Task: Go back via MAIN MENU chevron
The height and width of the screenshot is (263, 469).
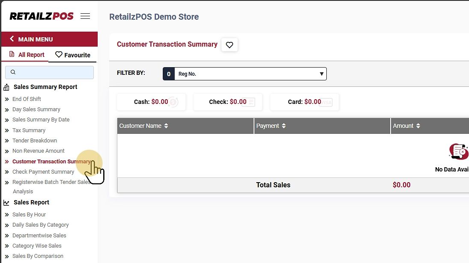Action: point(12,39)
